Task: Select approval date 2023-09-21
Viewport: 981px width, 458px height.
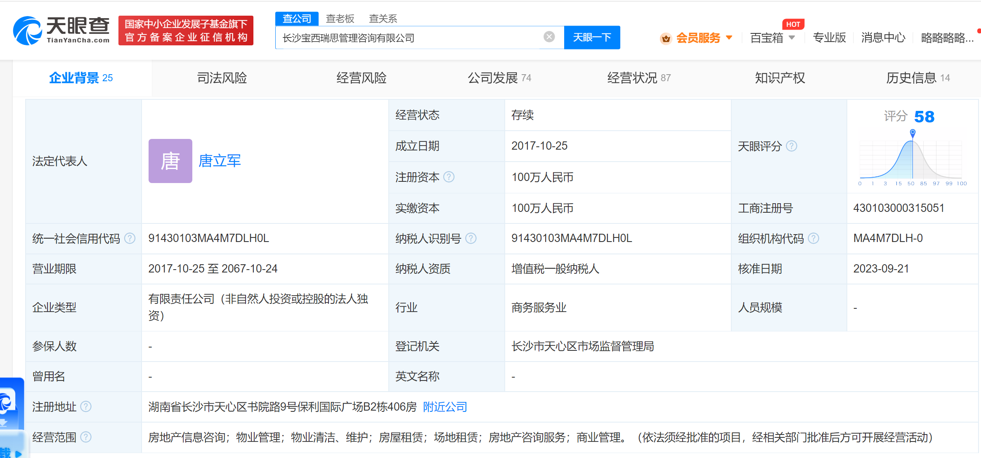Action: click(x=881, y=269)
